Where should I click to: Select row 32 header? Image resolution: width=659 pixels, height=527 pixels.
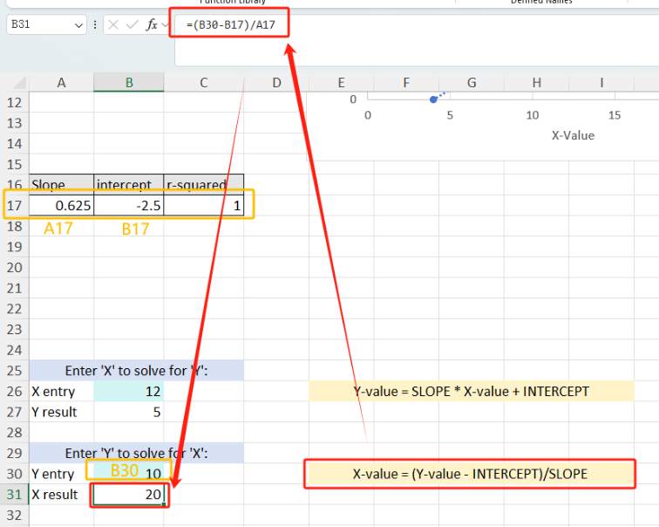coord(14,516)
